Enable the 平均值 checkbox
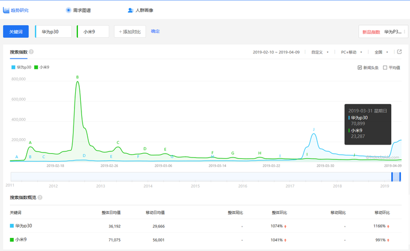This screenshot has width=410, height=251. coord(385,68)
